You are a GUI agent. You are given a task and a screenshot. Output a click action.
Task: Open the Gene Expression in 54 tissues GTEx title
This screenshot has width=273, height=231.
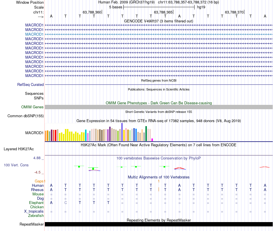[x=159, y=121]
